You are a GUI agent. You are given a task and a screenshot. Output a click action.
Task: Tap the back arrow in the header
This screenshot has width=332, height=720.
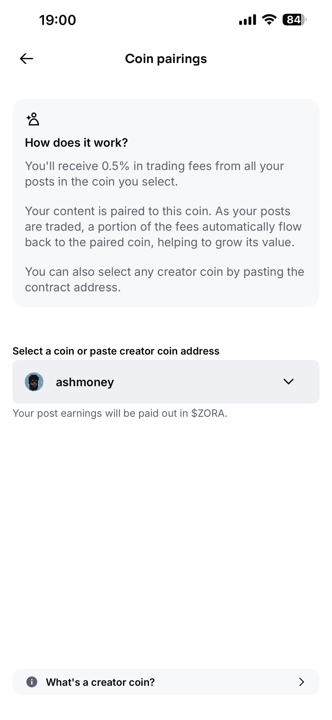26,59
